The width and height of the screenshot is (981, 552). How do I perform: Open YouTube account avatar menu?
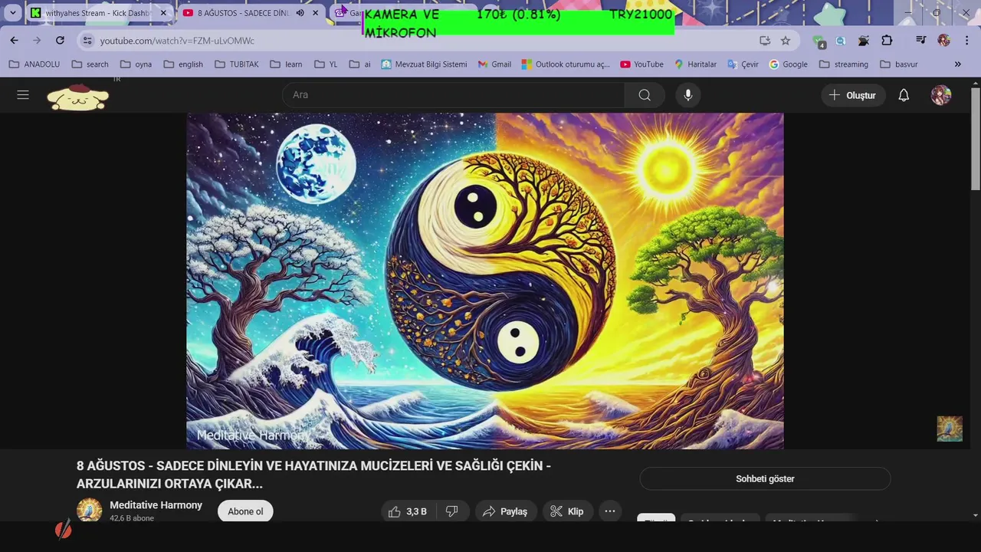940,95
